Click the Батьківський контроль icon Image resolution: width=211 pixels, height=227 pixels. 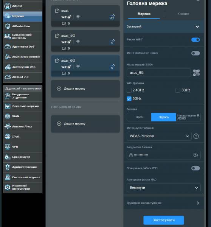8,36
